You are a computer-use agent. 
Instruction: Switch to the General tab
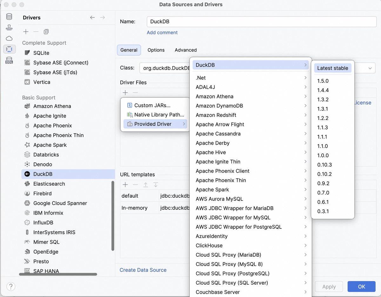pos(129,50)
